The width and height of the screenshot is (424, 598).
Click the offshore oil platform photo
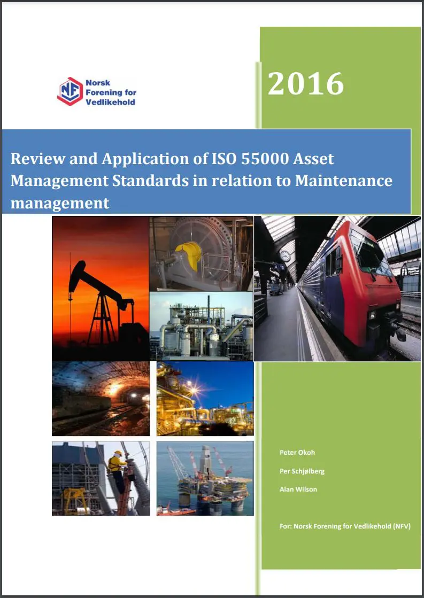[x=205, y=479]
